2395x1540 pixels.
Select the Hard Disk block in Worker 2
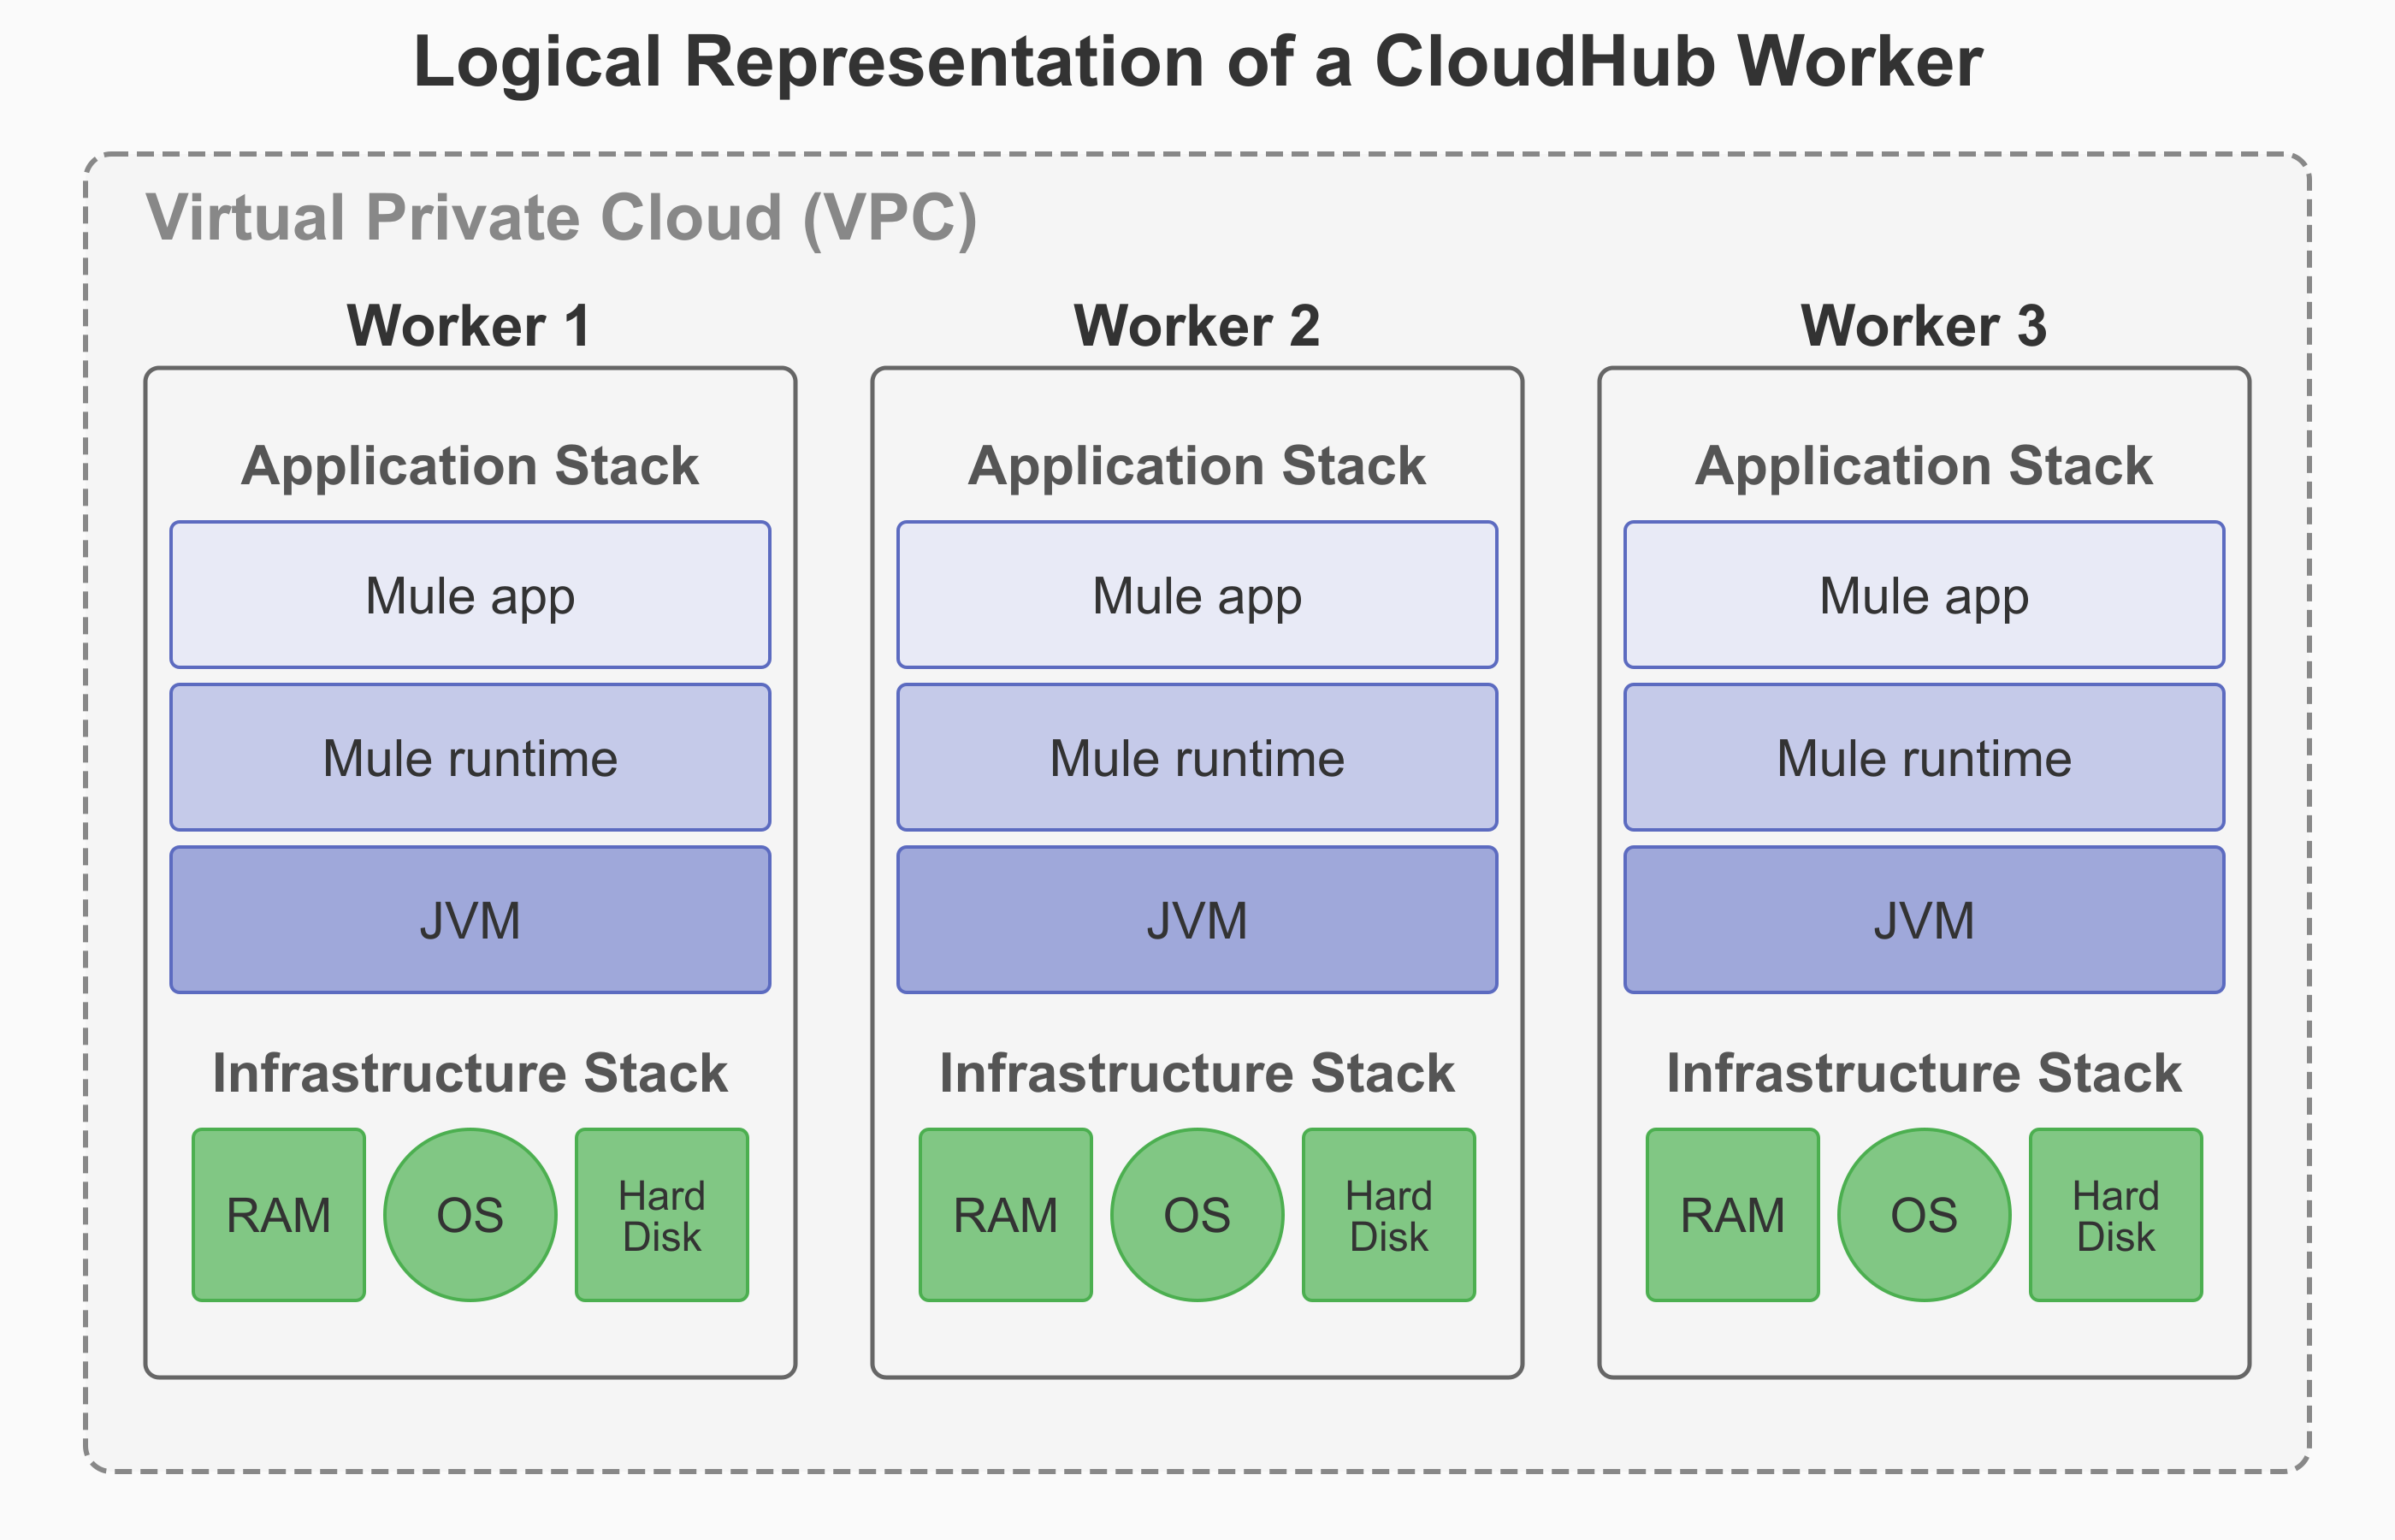pyautogui.click(x=1389, y=1213)
